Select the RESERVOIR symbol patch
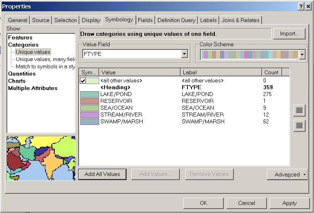 point(89,101)
